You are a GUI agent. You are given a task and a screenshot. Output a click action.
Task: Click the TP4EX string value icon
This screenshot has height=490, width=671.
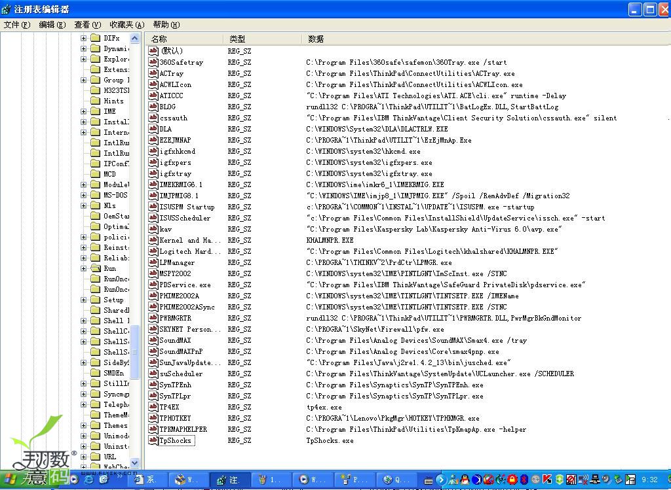(153, 407)
